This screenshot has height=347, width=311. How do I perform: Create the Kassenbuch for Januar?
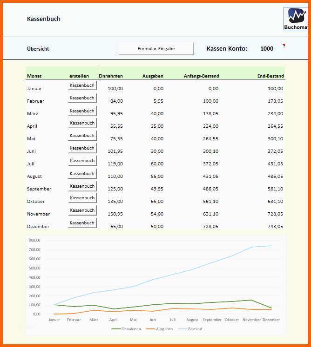[82, 85]
